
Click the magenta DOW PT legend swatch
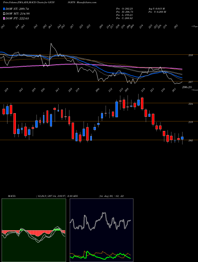point(4,18)
